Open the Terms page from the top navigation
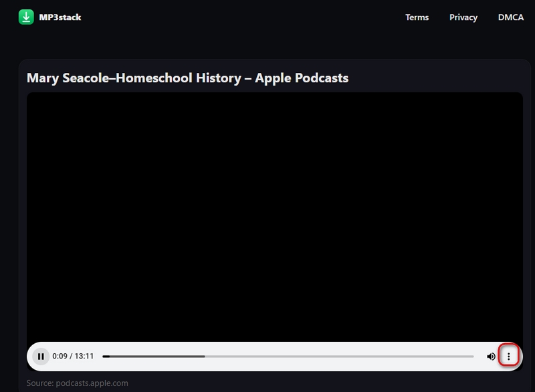Screen dimensions: 535x392 [x=416, y=17]
